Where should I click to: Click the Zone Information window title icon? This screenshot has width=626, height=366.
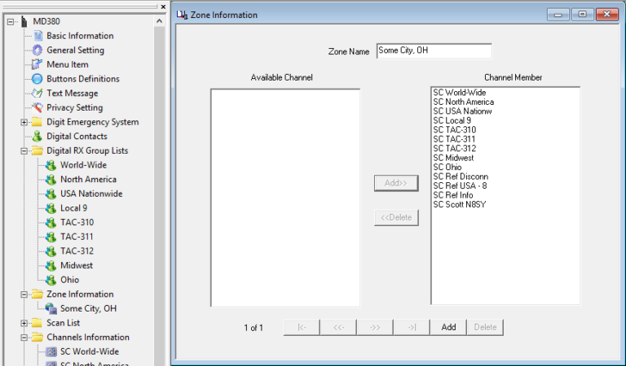[x=182, y=15]
